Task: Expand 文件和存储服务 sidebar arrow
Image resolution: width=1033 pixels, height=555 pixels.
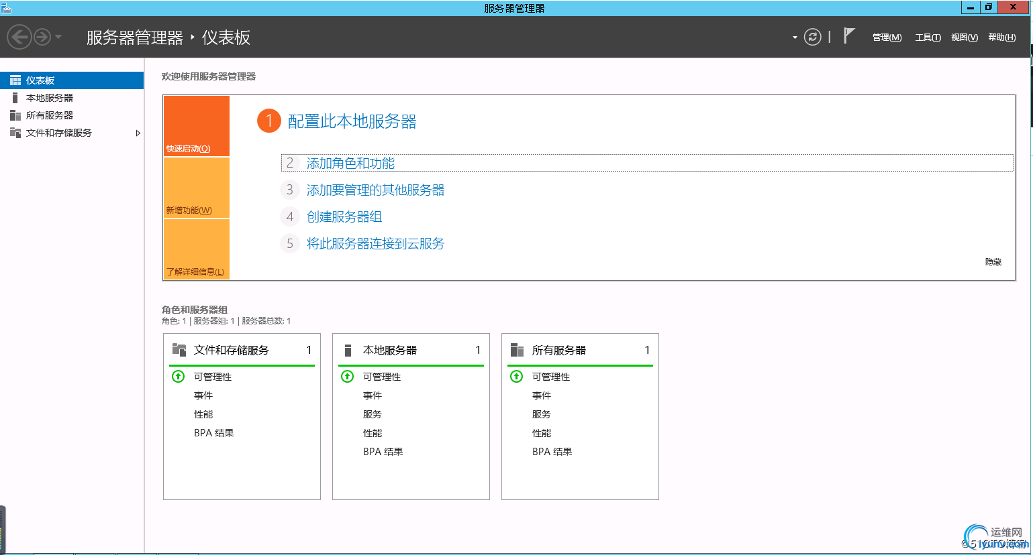Action: 138,133
